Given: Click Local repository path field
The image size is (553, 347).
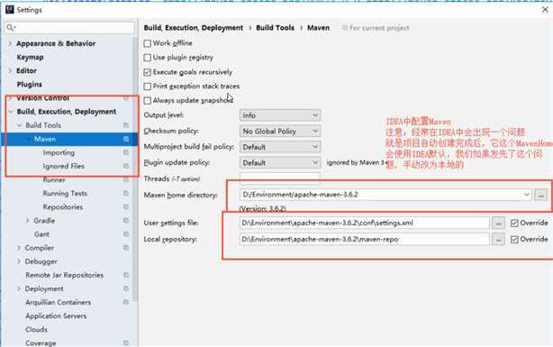Looking at the screenshot, I should pos(365,240).
